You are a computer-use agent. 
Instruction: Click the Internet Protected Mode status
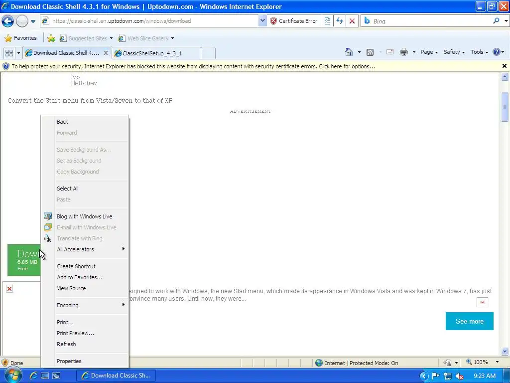[x=357, y=363]
